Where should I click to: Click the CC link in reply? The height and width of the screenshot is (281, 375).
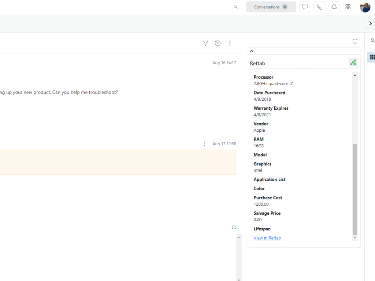pos(234,228)
